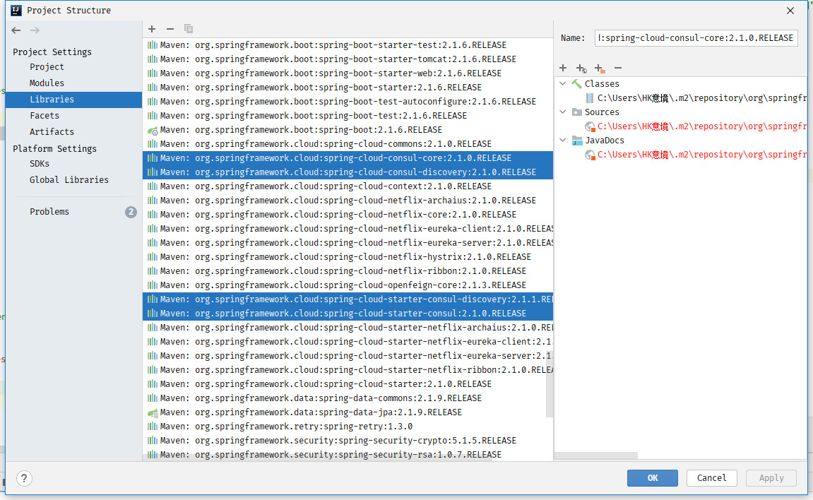Collapse the Sources tree node

pyautogui.click(x=562, y=112)
